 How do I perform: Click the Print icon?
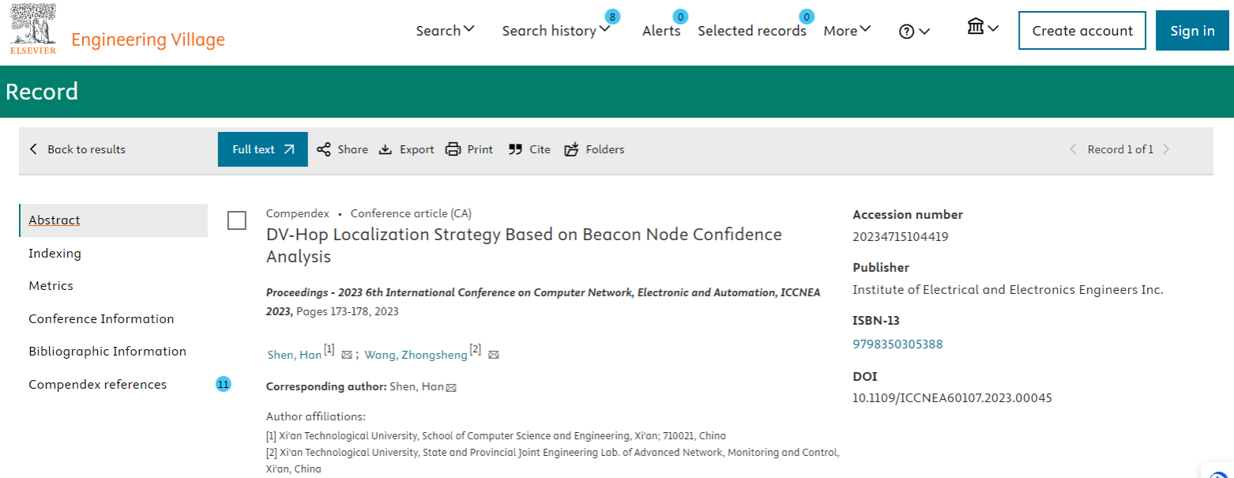click(x=453, y=149)
